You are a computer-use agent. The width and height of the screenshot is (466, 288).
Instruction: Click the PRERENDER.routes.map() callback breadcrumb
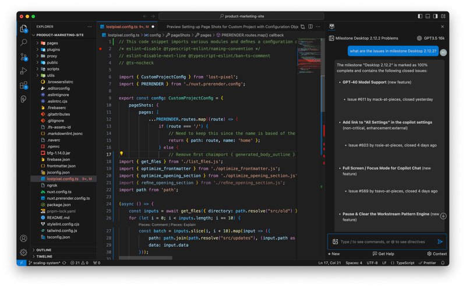(252, 35)
